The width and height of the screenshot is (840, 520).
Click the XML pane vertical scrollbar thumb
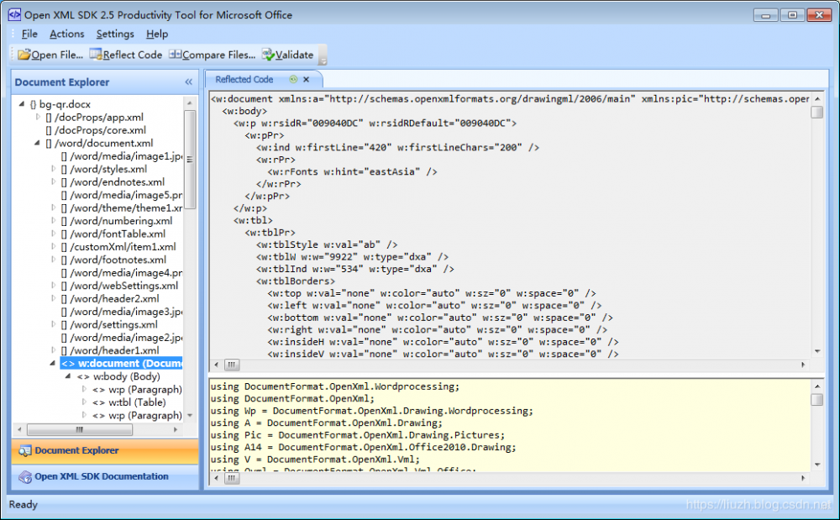(x=817, y=112)
